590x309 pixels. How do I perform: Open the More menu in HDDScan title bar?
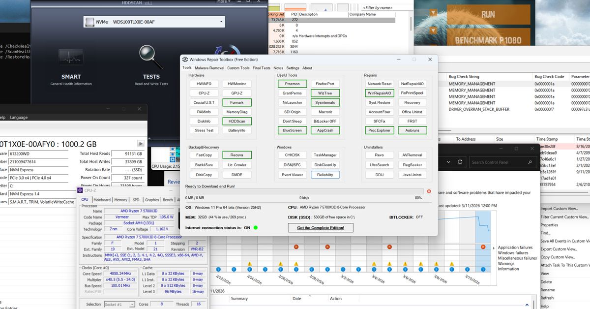(224, 2)
